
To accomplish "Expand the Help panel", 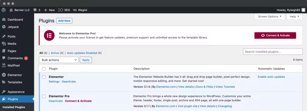I will (294, 16).
